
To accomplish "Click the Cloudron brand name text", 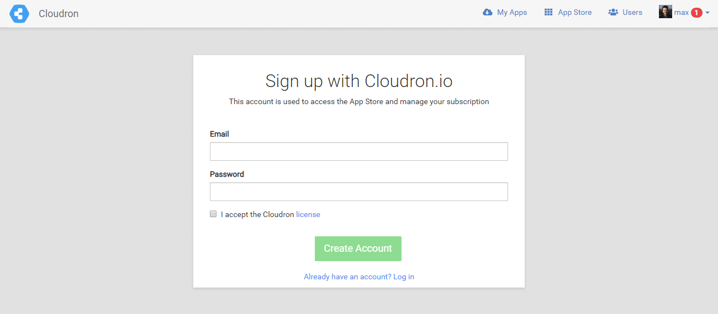I will click(x=59, y=14).
